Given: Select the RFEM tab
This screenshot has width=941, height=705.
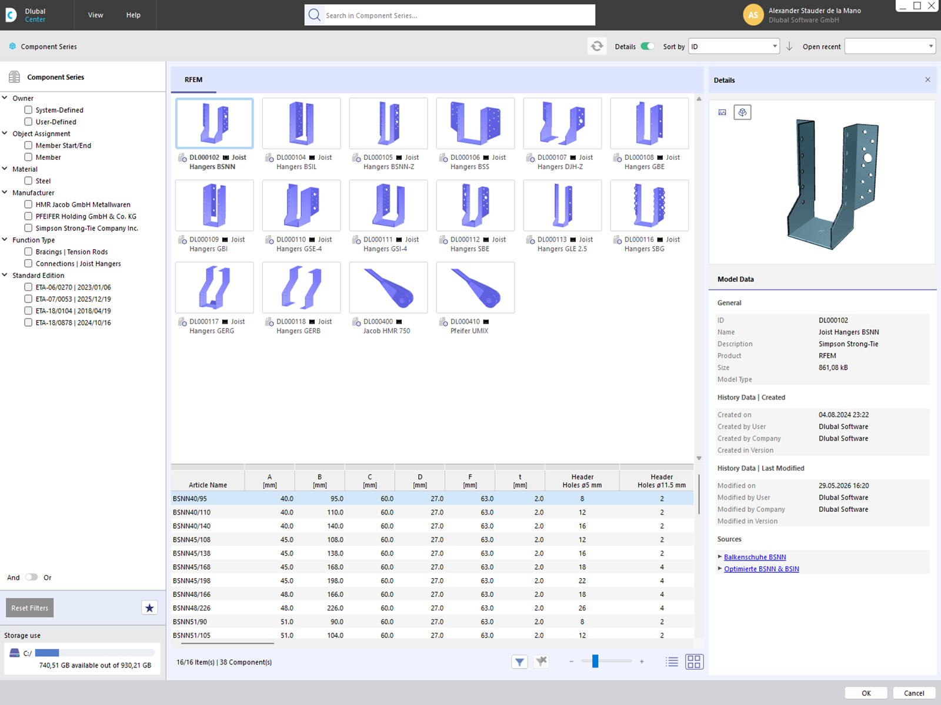Looking at the screenshot, I should click(193, 80).
